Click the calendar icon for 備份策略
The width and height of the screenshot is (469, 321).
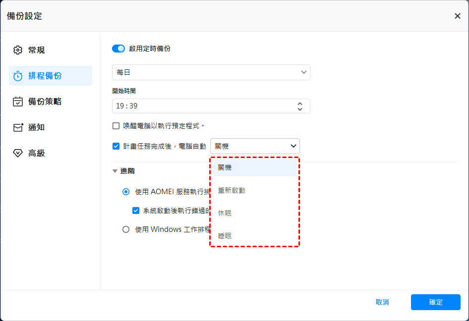pyautogui.click(x=18, y=102)
